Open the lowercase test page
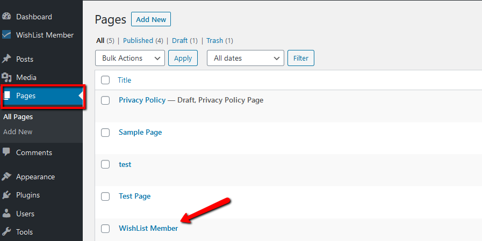482x241 pixels. click(125, 164)
